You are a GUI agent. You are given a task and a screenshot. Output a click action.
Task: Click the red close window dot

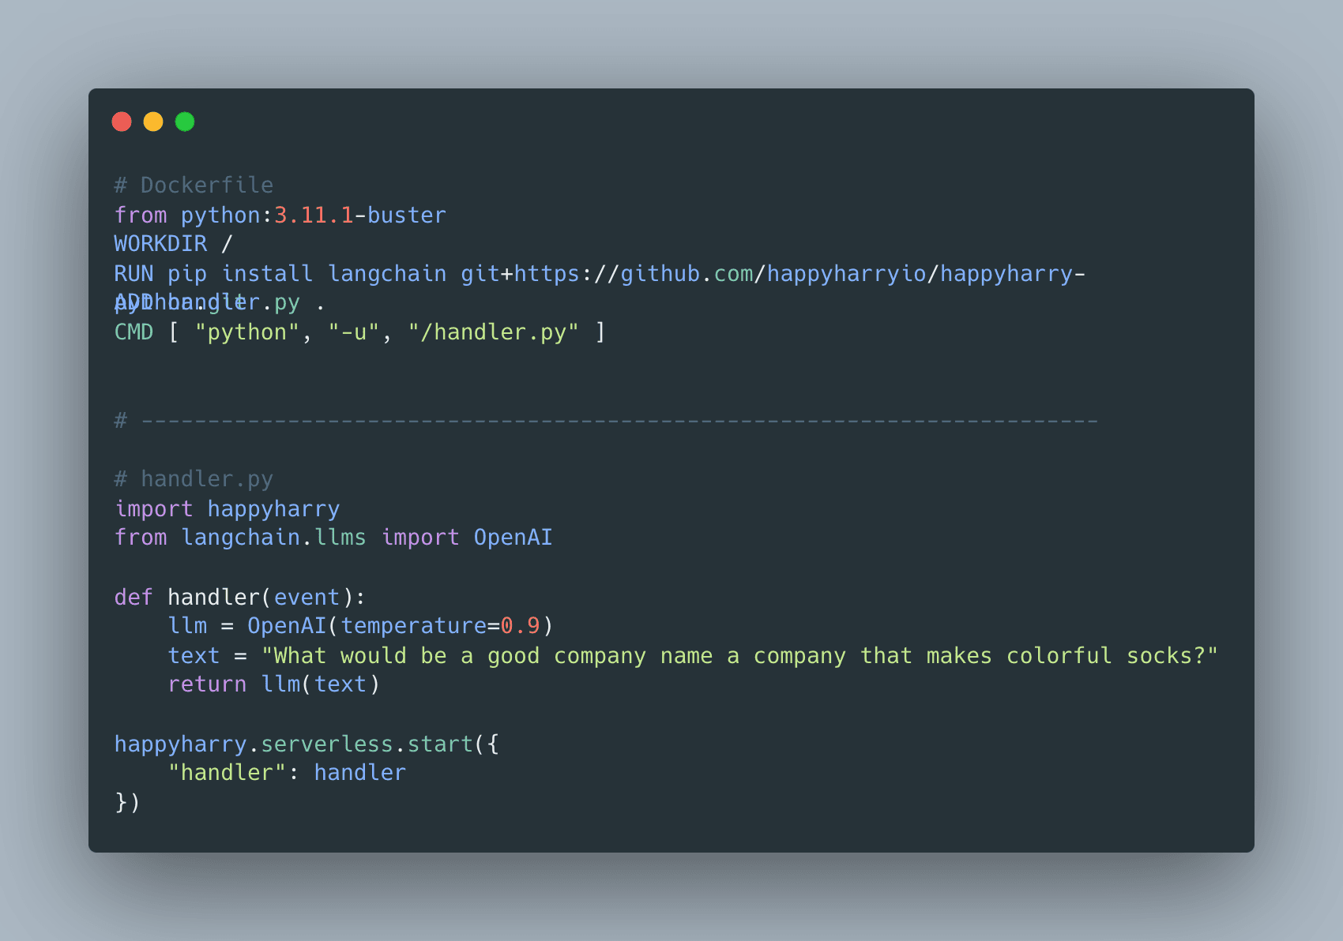[x=122, y=122]
